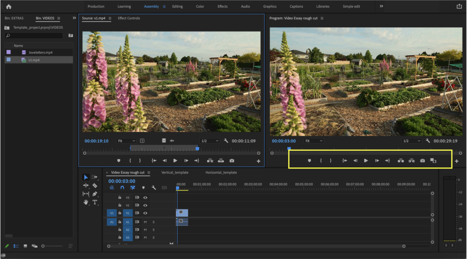Switch to the Editing workspace
Screen dimensions: 467x259
177,6
